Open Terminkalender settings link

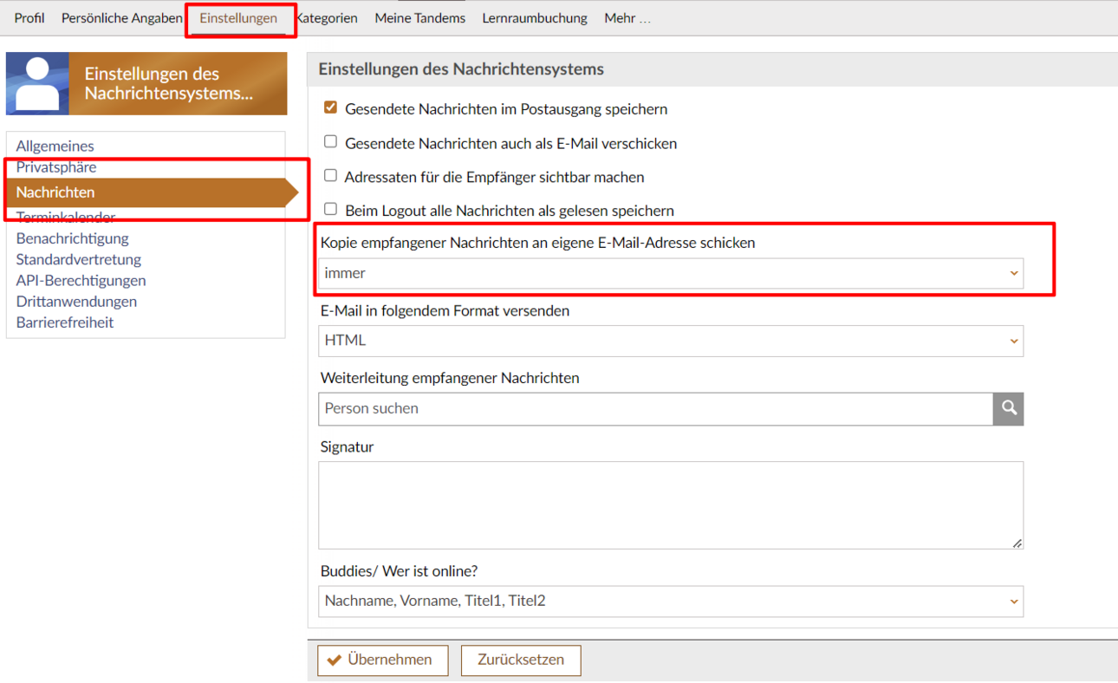[65, 218]
